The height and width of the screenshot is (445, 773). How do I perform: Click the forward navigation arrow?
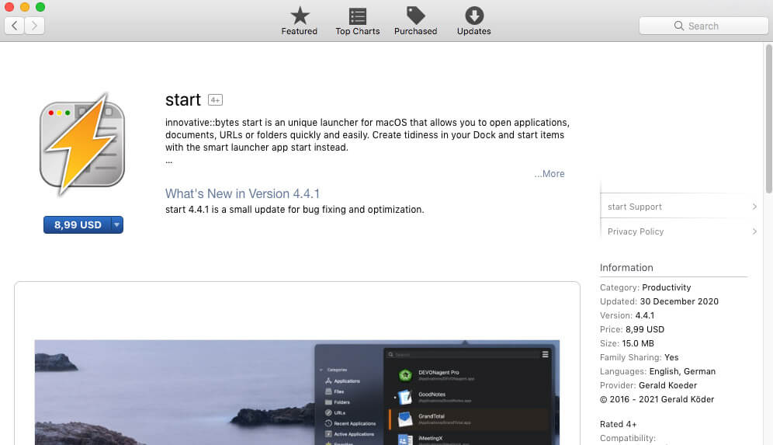[34, 26]
